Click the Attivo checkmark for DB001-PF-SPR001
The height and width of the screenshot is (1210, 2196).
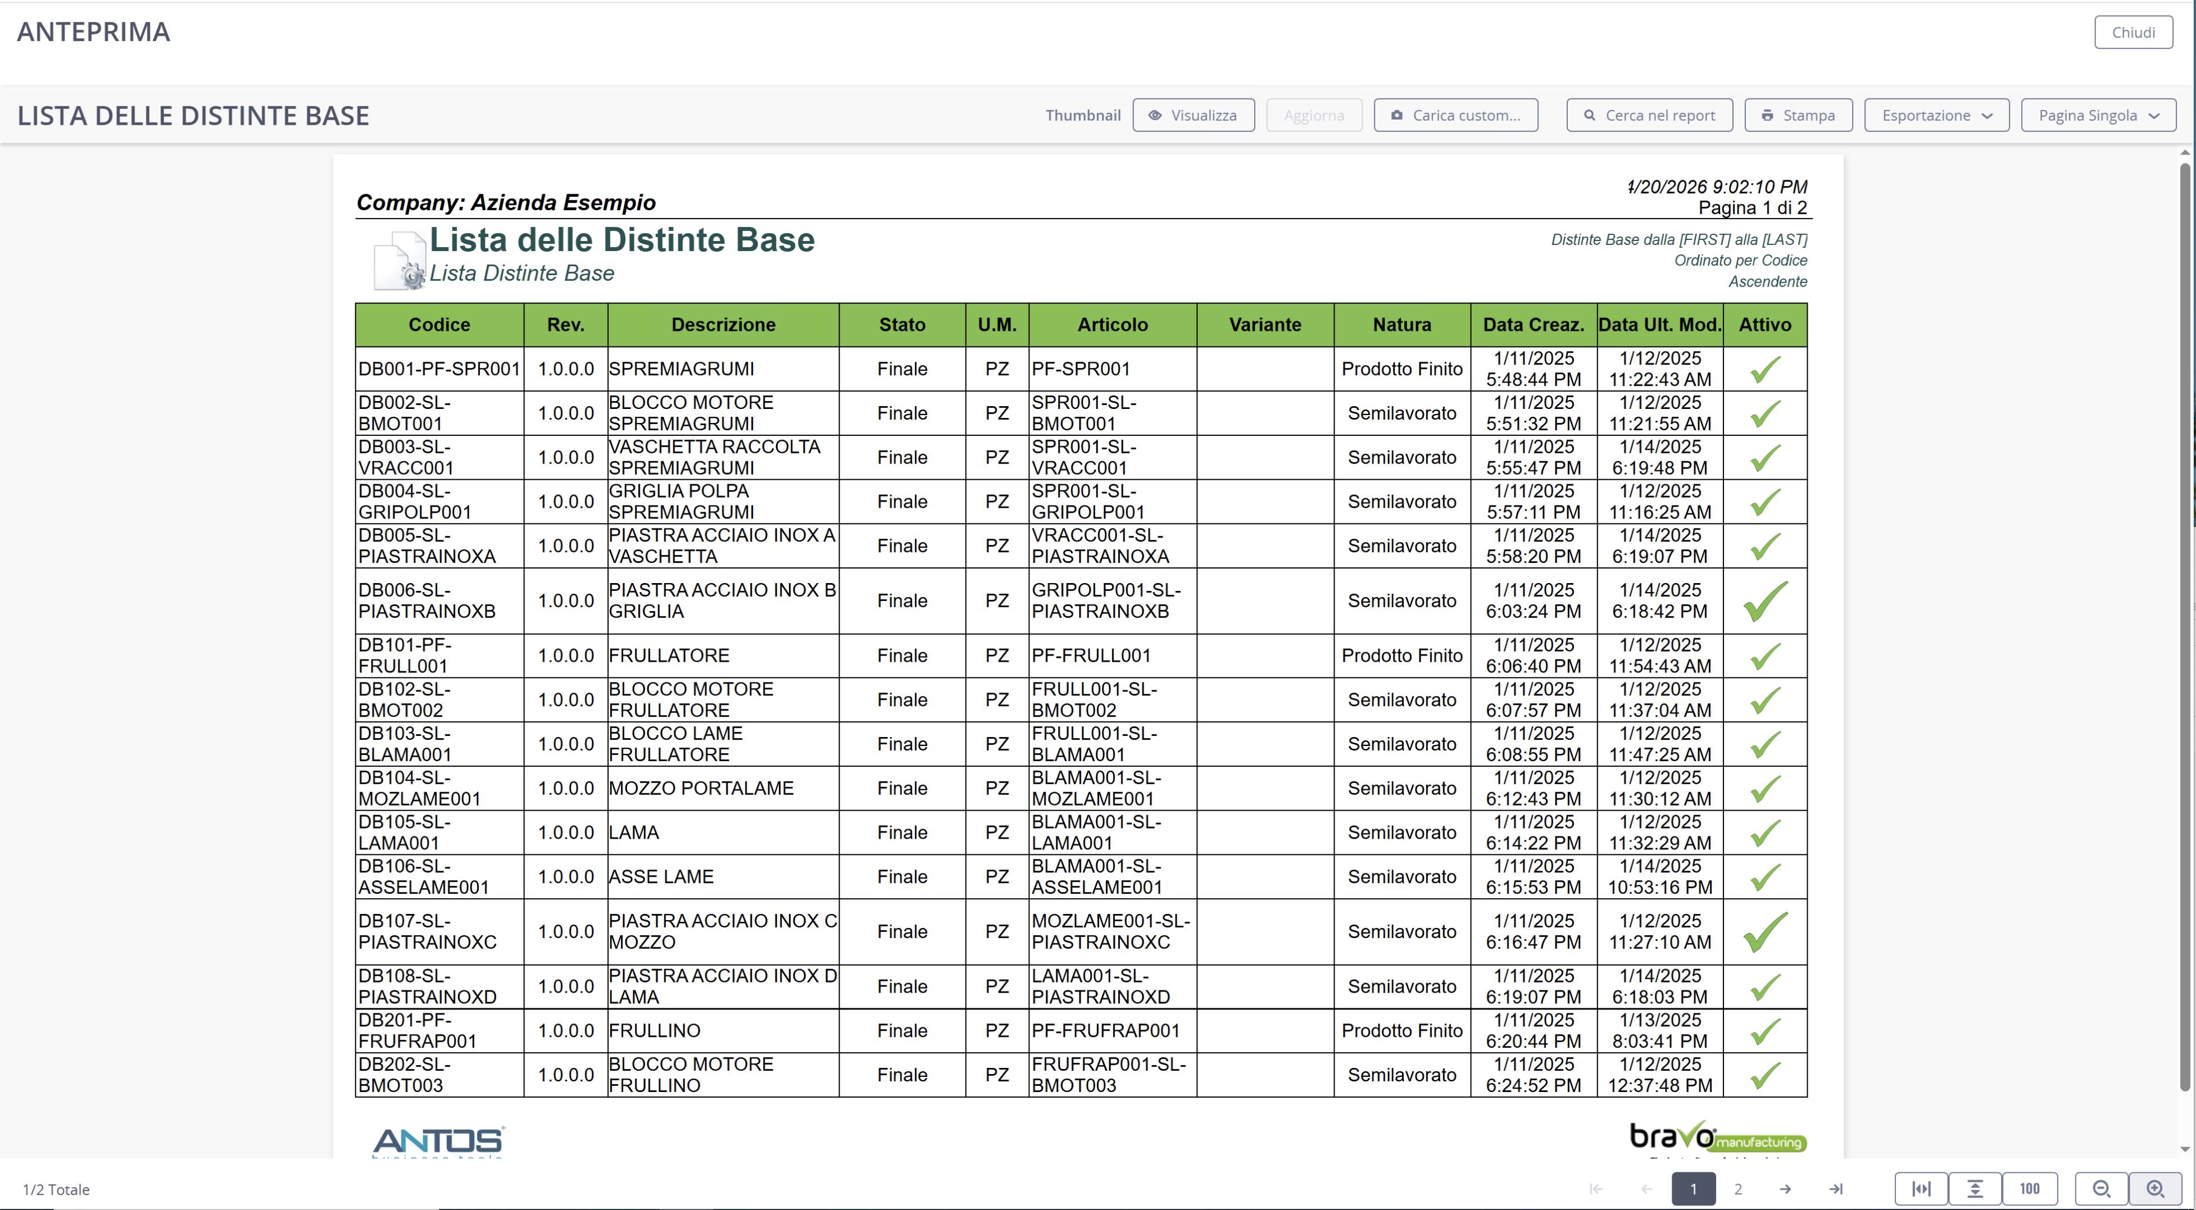(x=1764, y=369)
